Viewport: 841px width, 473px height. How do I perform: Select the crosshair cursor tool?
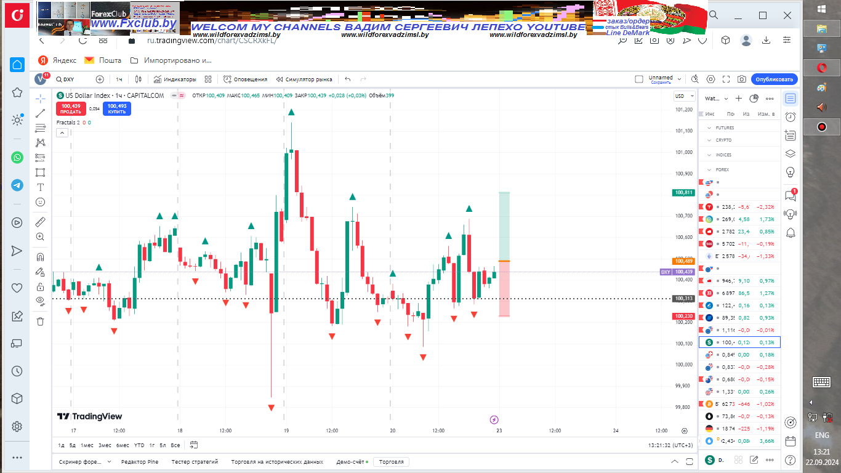pos(41,99)
